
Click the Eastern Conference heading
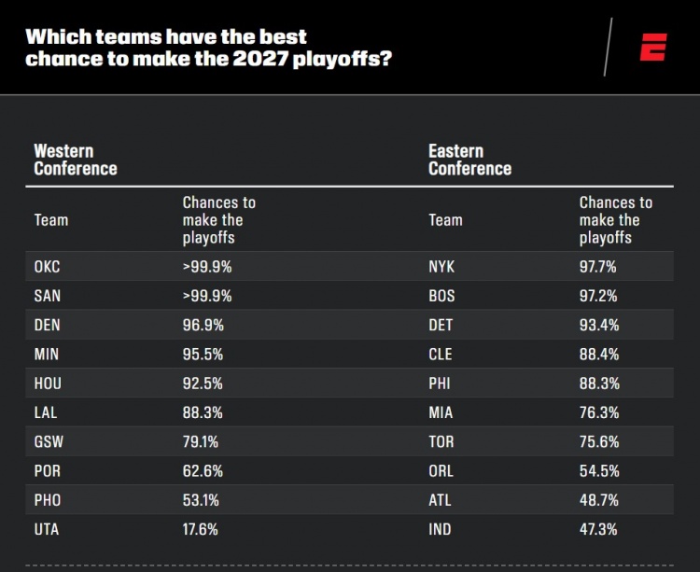point(469,160)
